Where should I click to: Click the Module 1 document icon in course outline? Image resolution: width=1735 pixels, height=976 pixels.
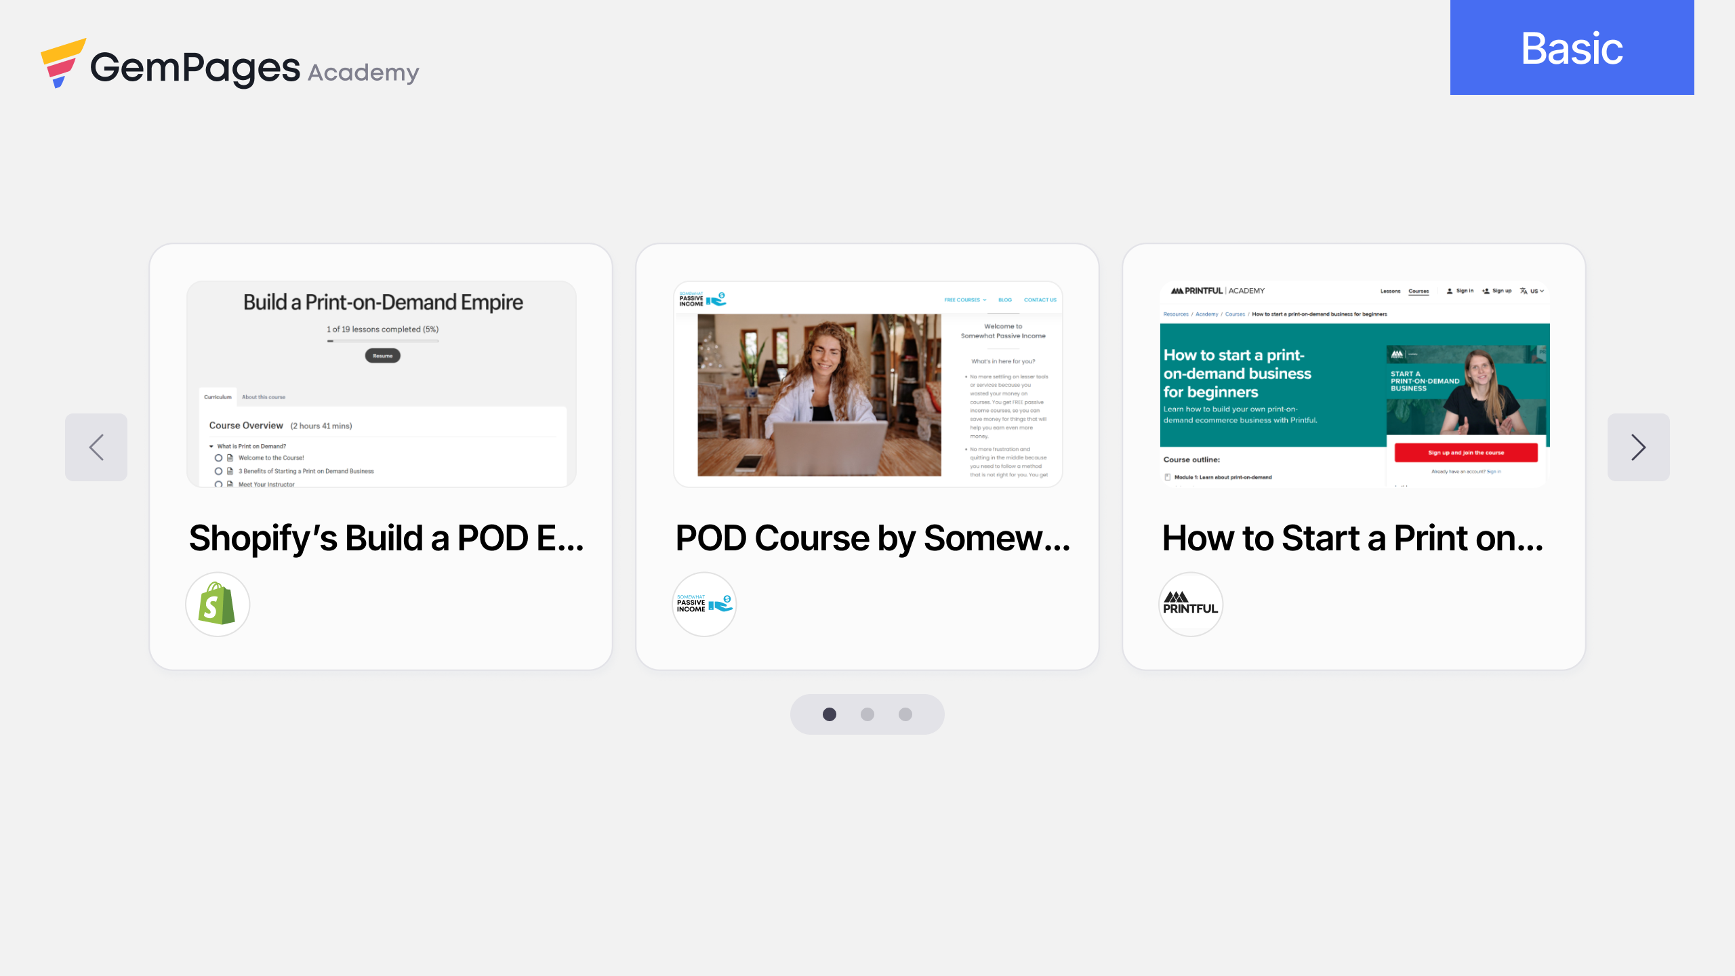1167,477
